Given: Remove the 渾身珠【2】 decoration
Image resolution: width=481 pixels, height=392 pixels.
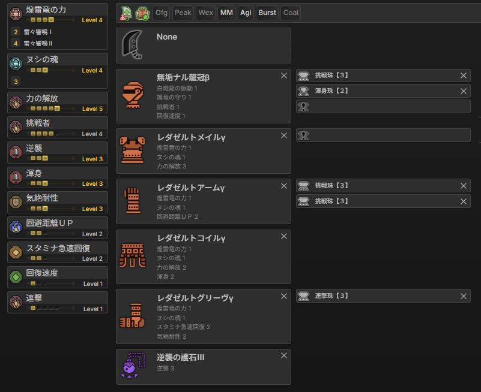Looking at the screenshot, I should click(463, 91).
